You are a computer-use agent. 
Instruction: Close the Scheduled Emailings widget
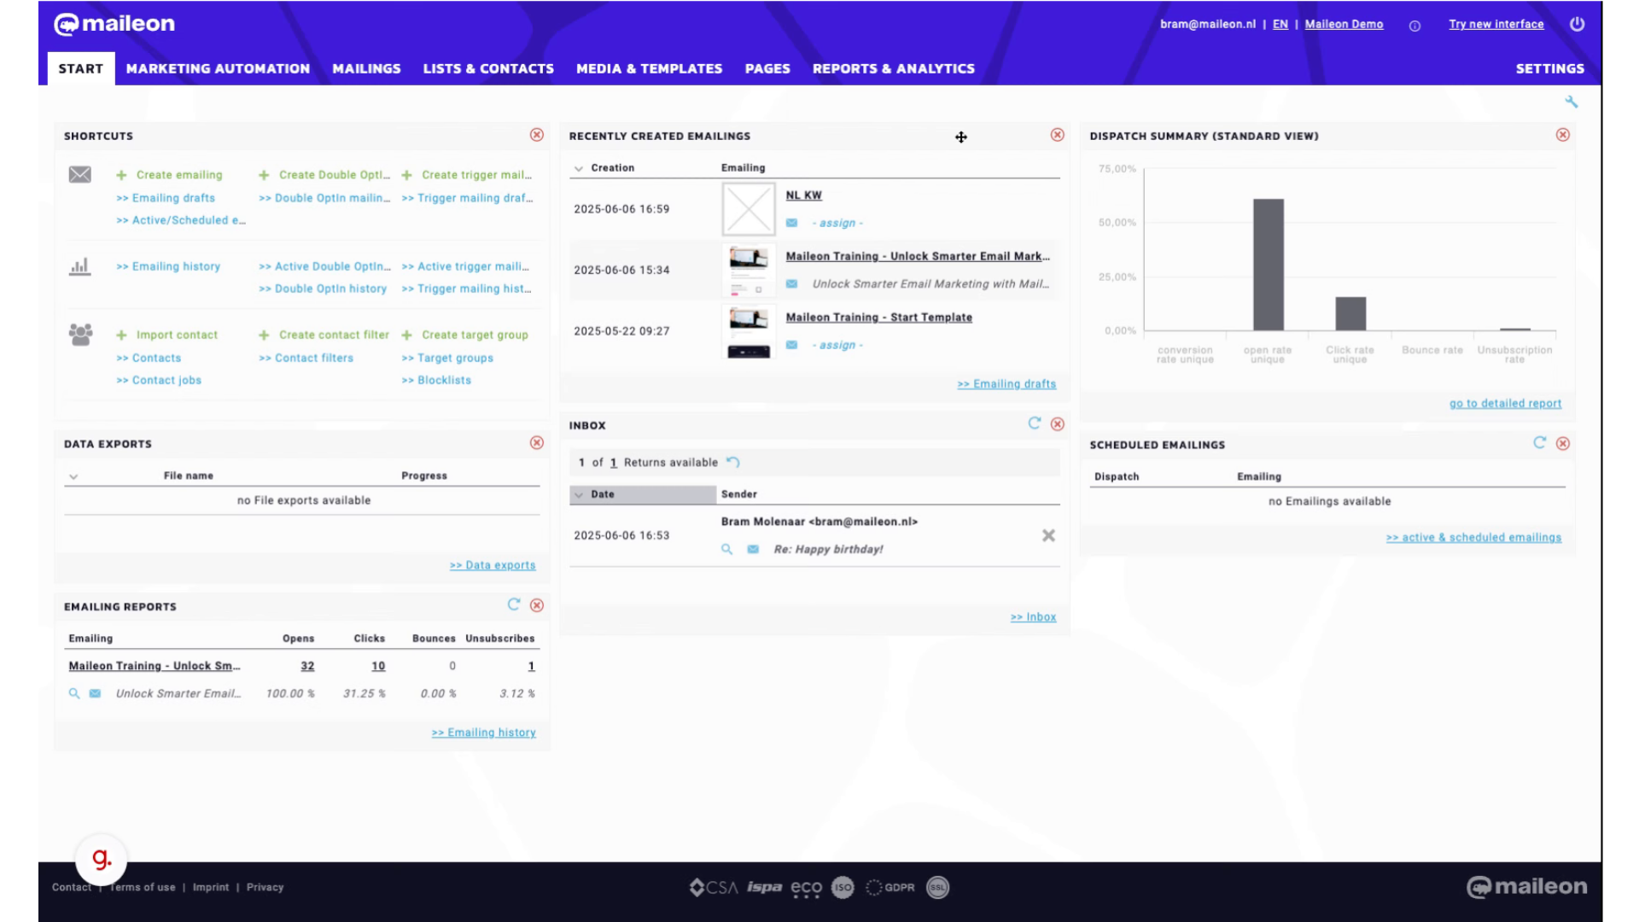pyautogui.click(x=1563, y=444)
